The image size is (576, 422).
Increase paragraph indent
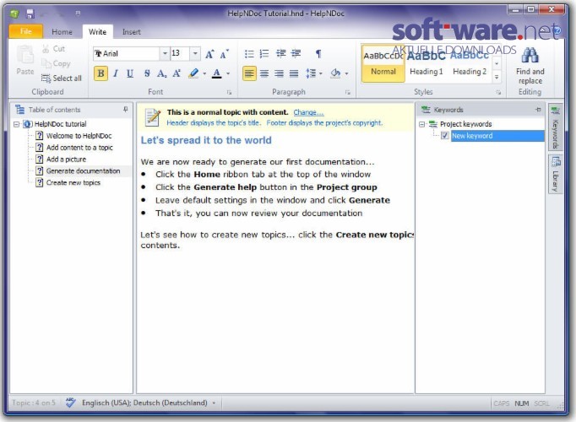(296, 54)
